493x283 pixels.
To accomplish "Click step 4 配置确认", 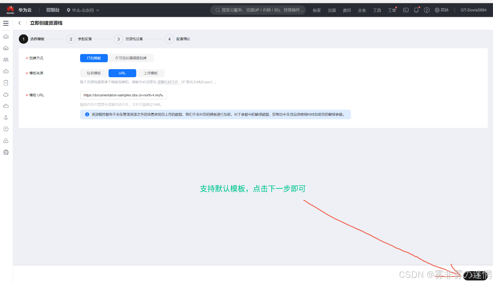I will point(178,39).
